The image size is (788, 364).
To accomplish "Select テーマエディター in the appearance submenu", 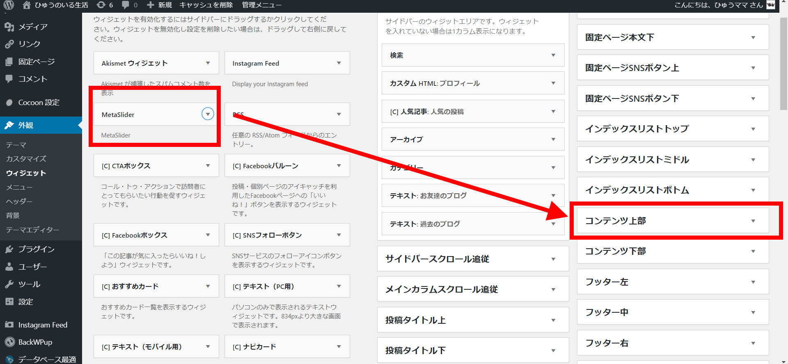I will click(32, 230).
